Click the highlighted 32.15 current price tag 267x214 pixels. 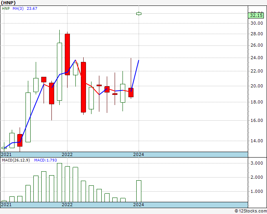coord(257,15)
